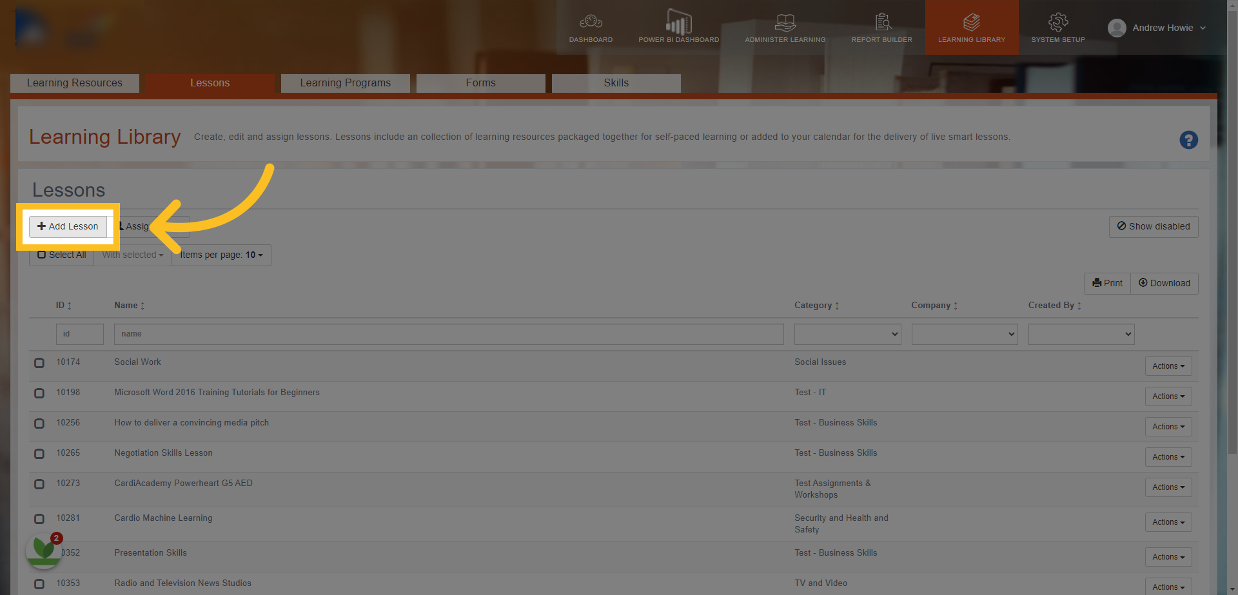Sort the table by Created By column
The height and width of the screenshot is (595, 1238).
point(1055,306)
